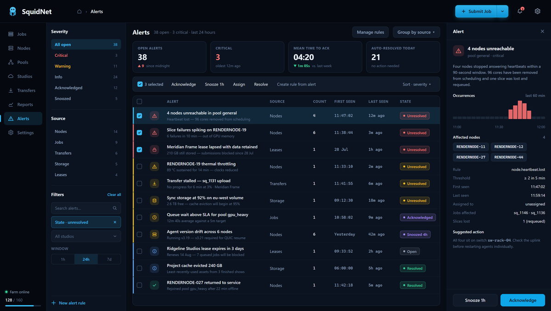
Task: Click the checkmark icon of RENDERNODE-027 returned row
Action: 154,285
